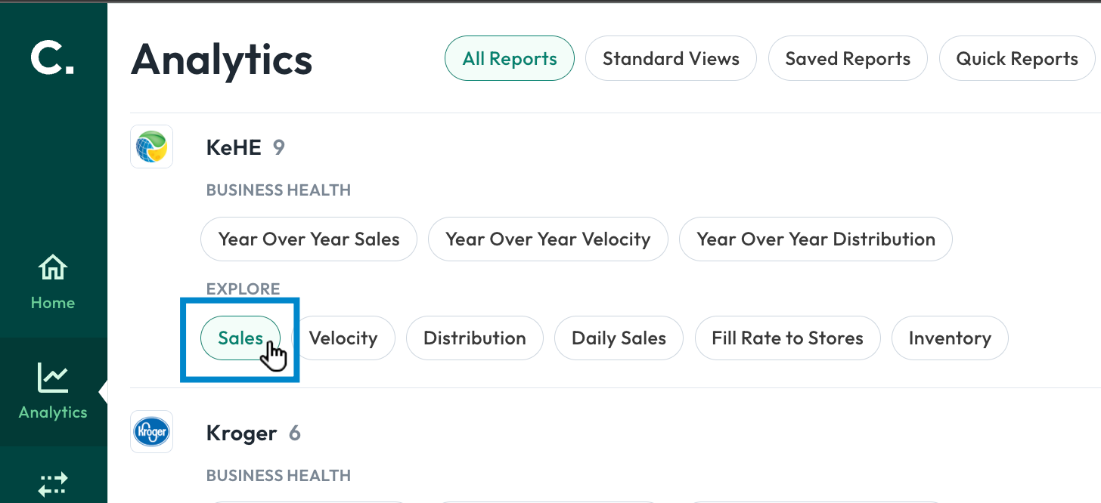
Task: Select the Quick Reports tab
Action: 1017,59
